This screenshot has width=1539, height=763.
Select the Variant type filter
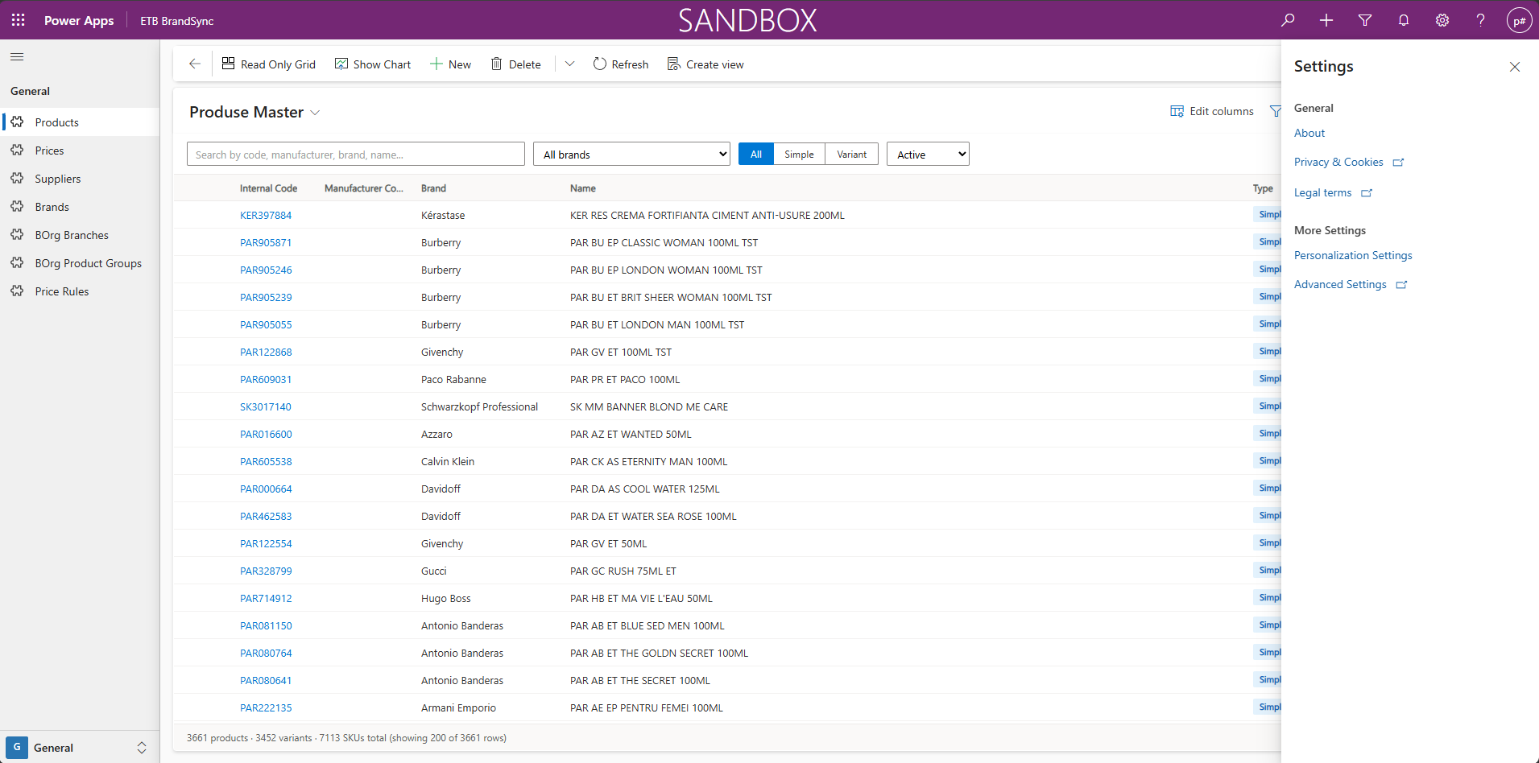[852, 155]
